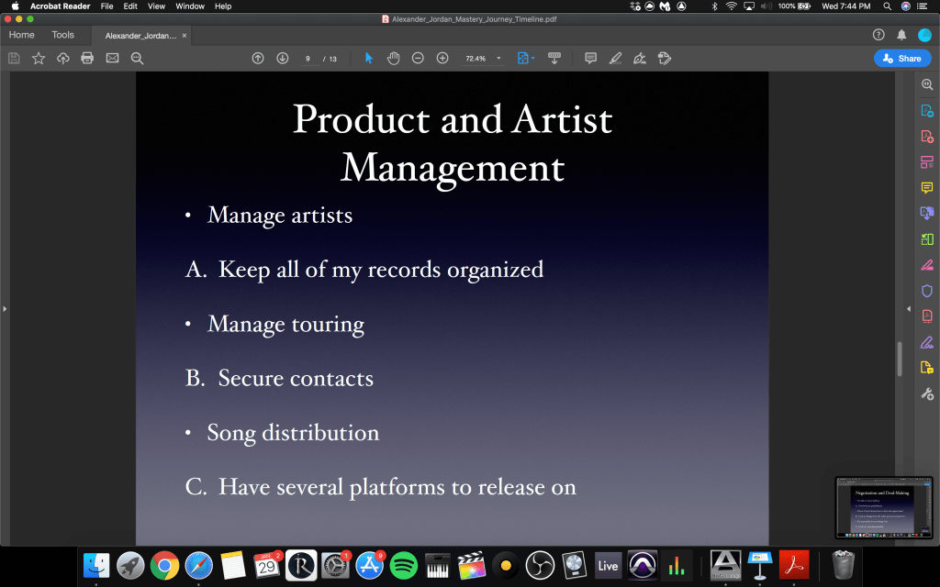Open the Protect shield tool

click(x=927, y=291)
